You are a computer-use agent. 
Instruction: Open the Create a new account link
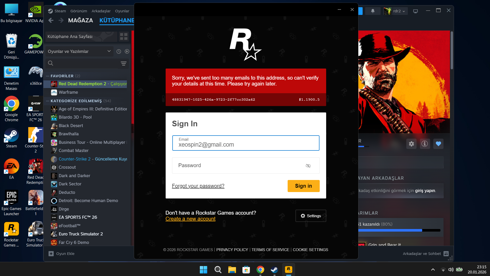190,219
